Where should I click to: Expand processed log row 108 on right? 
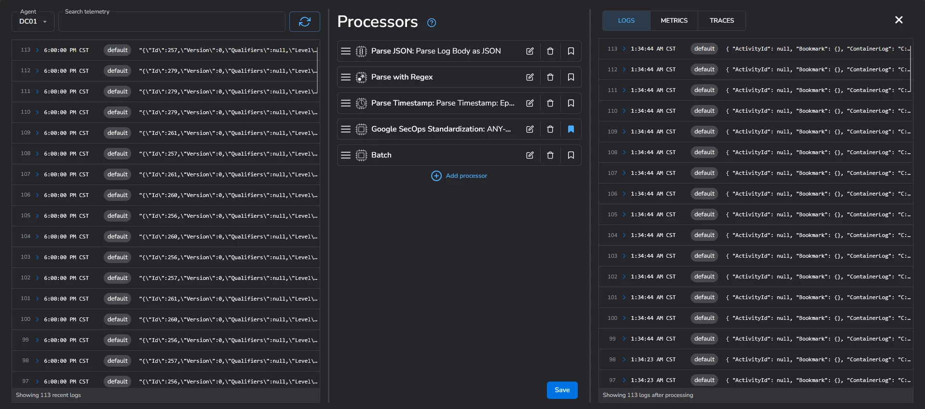(624, 152)
